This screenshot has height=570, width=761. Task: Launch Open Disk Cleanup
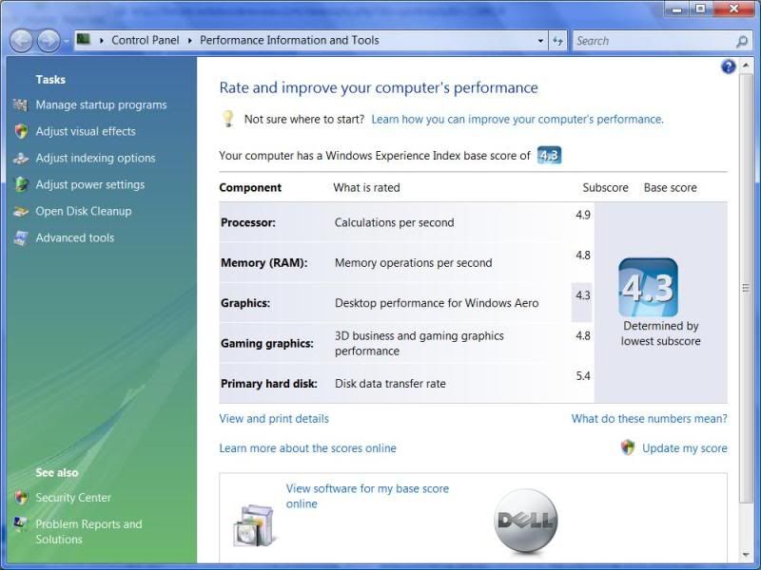tap(84, 211)
